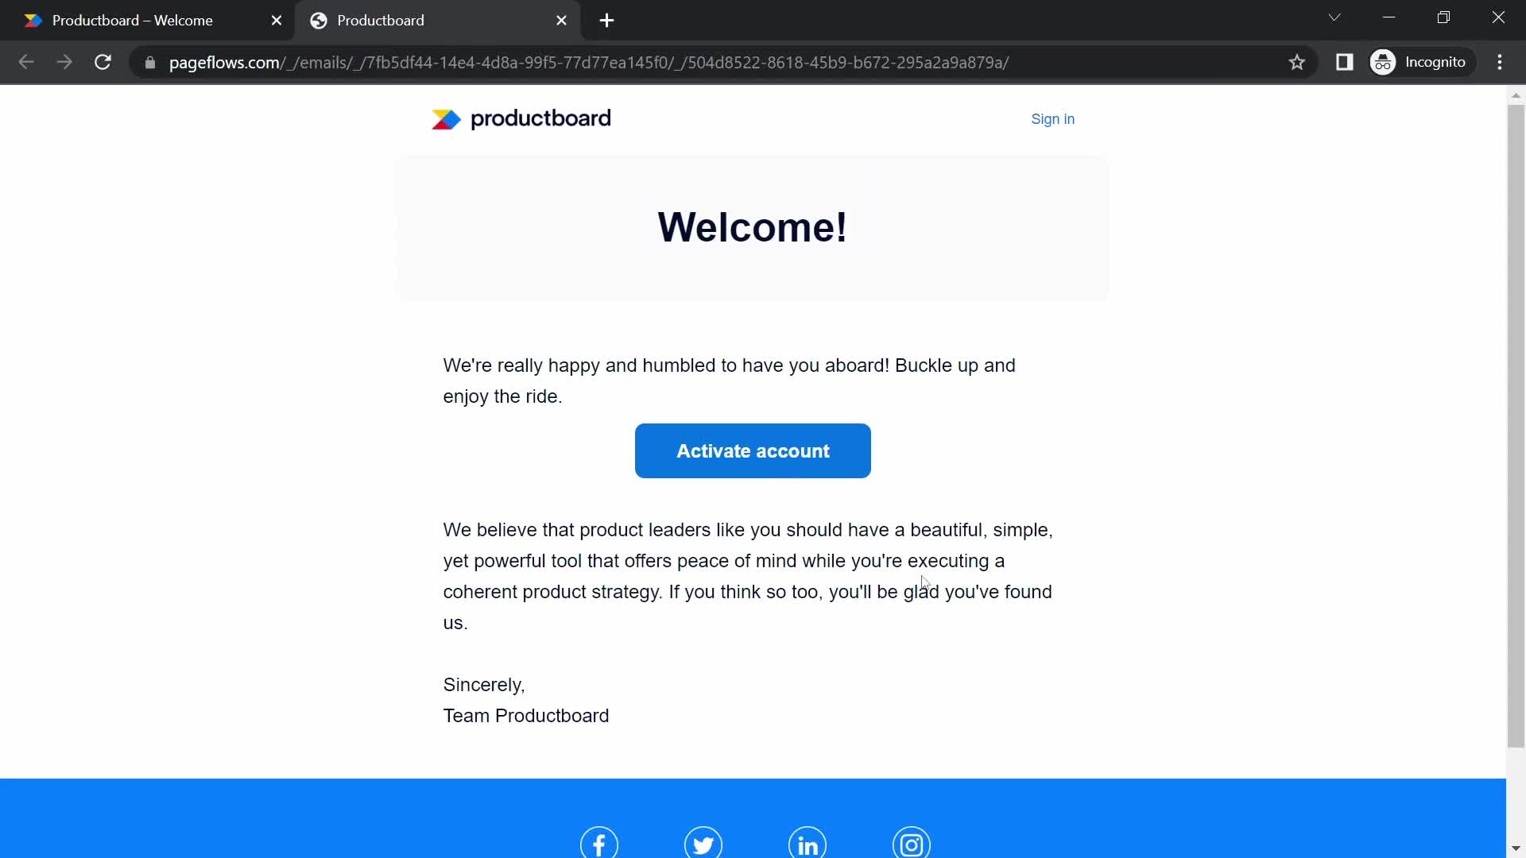Click the Activate account button

(753, 450)
